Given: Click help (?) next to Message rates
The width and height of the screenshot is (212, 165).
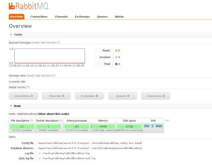Looking at the screenshot, I should [54, 75].
